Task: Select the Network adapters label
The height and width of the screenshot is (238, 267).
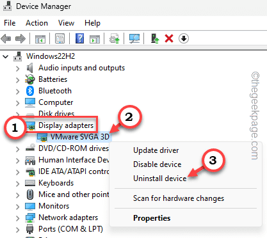Action: coord(68,218)
